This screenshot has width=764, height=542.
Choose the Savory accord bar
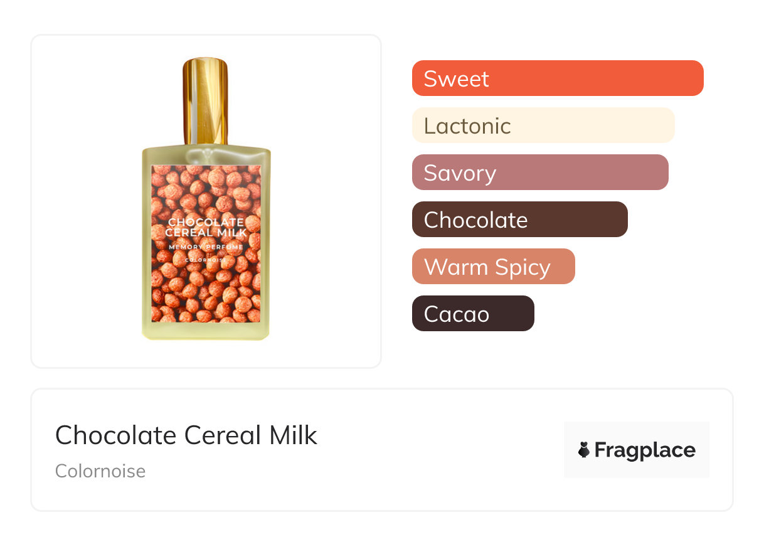539,173
